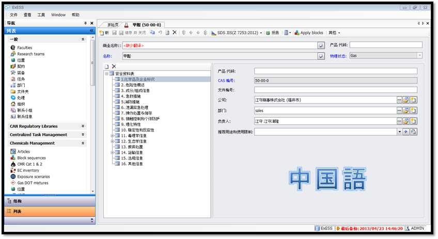Open the 物理状态 Gas dropdown
Screen dimensions: 438x239
point(419,55)
